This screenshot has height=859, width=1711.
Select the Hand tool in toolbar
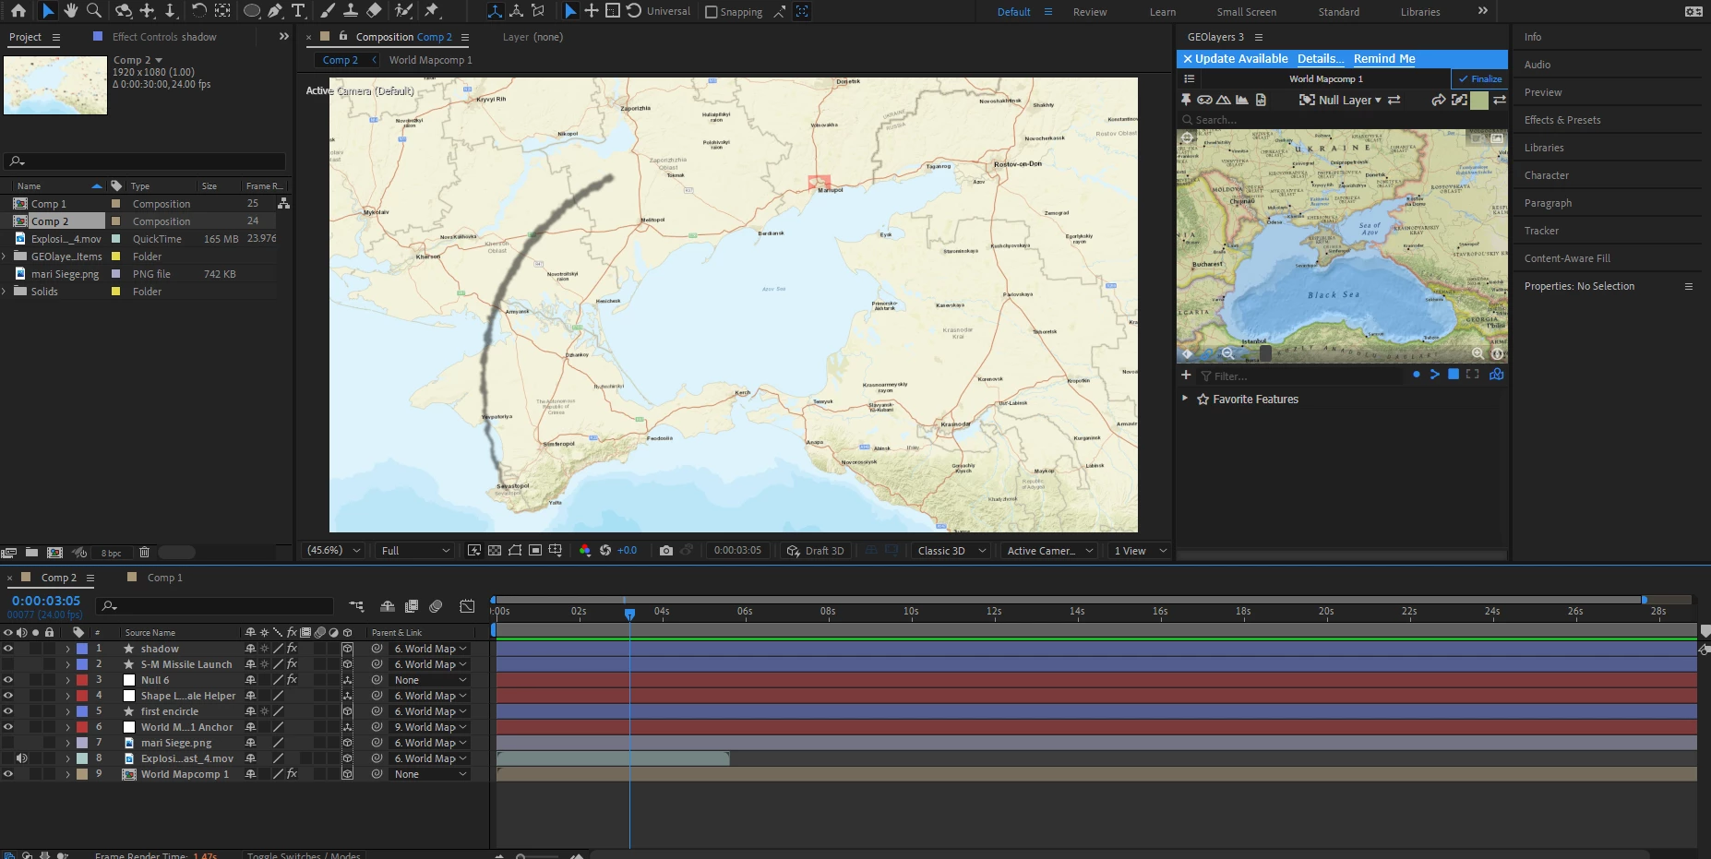tap(71, 11)
